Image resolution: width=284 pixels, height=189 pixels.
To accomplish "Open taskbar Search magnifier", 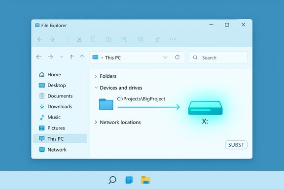I will (112, 180).
